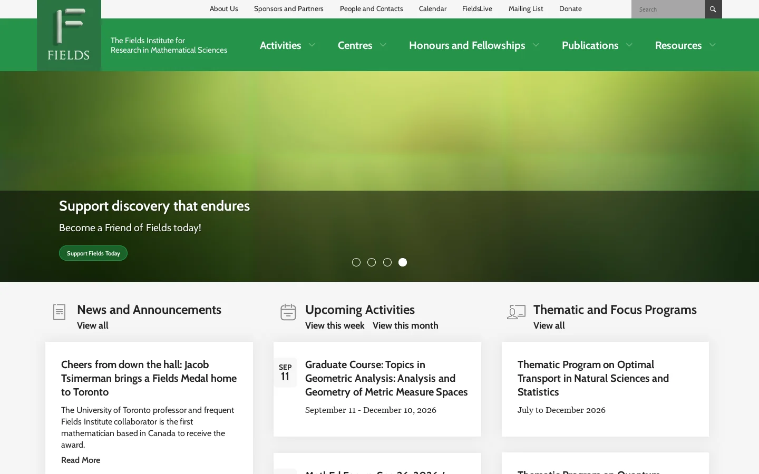The width and height of the screenshot is (759, 474).
Task: Open FieldsLive link
Action: click(477, 8)
